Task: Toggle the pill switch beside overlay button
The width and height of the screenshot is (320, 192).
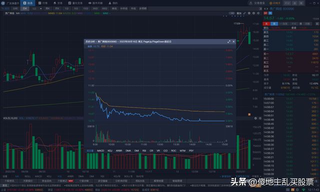Action: point(231,13)
